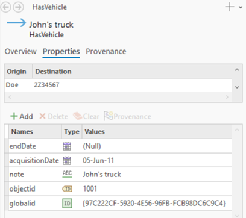Open the Provenance tab
The height and width of the screenshot is (218, 246).
[x=106, y=51]
